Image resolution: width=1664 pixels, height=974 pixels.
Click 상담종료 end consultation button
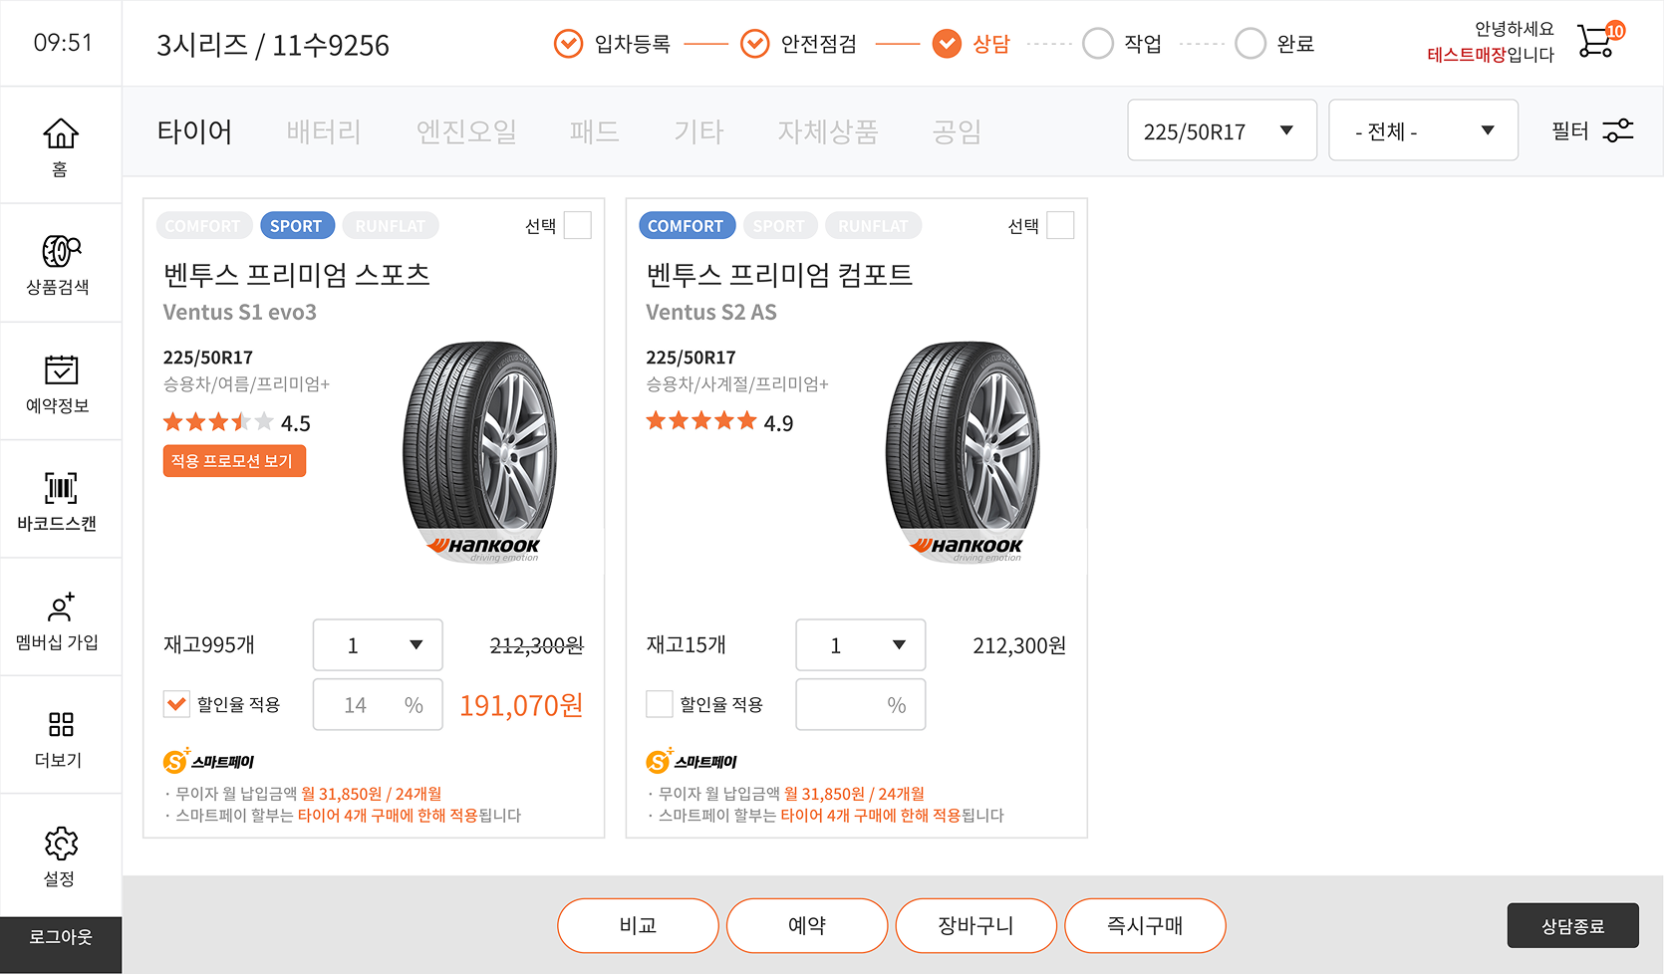[1572, 926]
